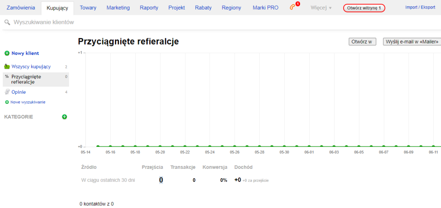Click the Wszyscy kupujący people icon
441x208 pixels.
[7, 67]
